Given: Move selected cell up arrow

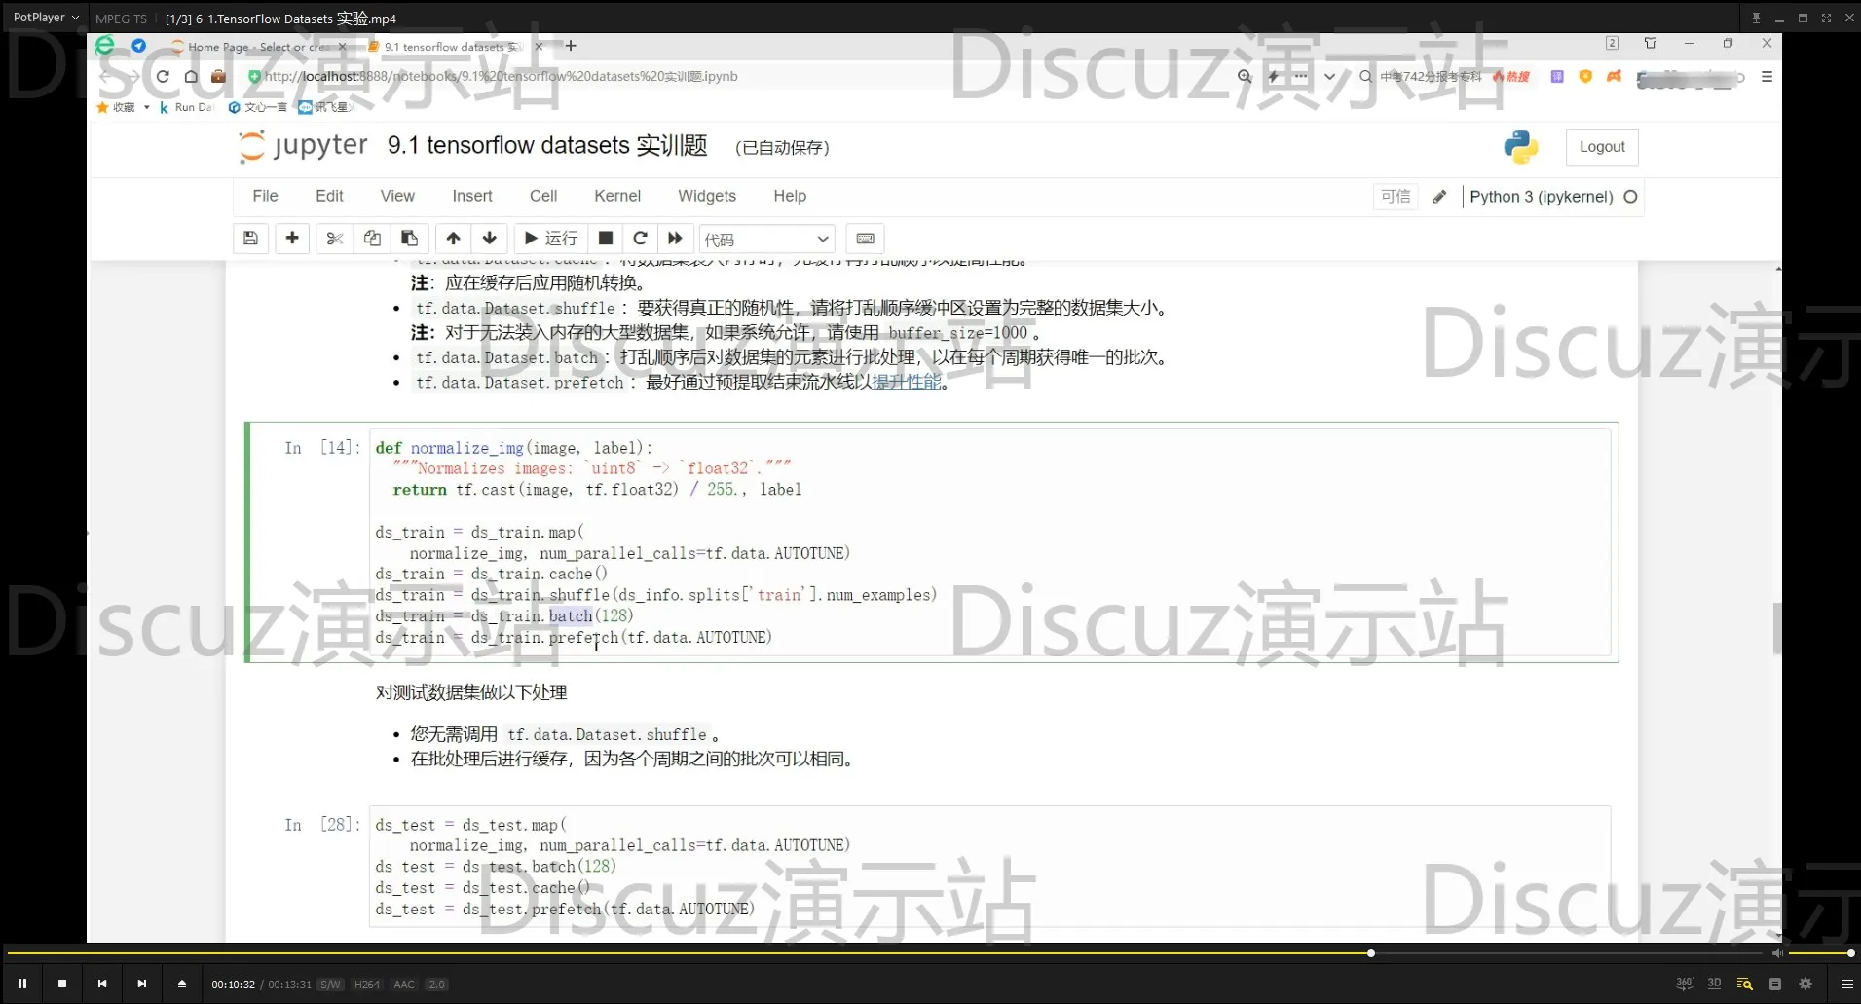Looking at the screenshot, I should (x=453, y=239).
